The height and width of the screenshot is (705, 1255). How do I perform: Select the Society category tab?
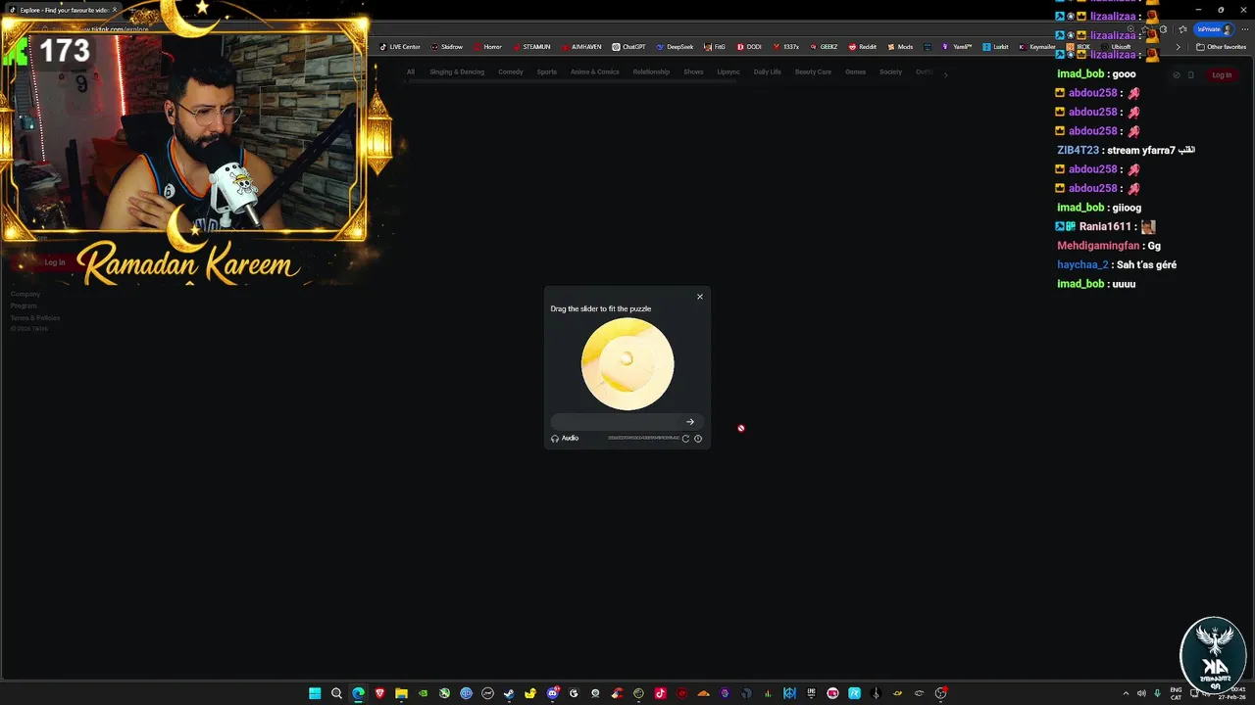tap(890, 71)
